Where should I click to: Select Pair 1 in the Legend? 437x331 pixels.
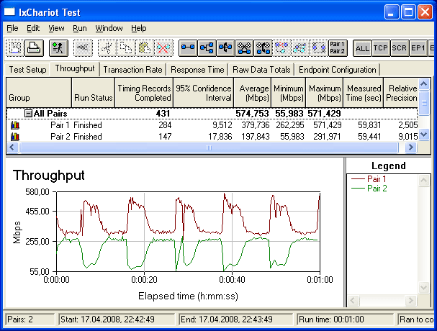tap(369, 179)
